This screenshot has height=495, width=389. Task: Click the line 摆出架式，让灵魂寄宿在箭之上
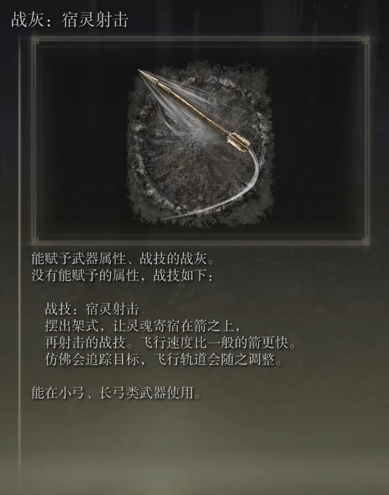(x=143, y=326)
